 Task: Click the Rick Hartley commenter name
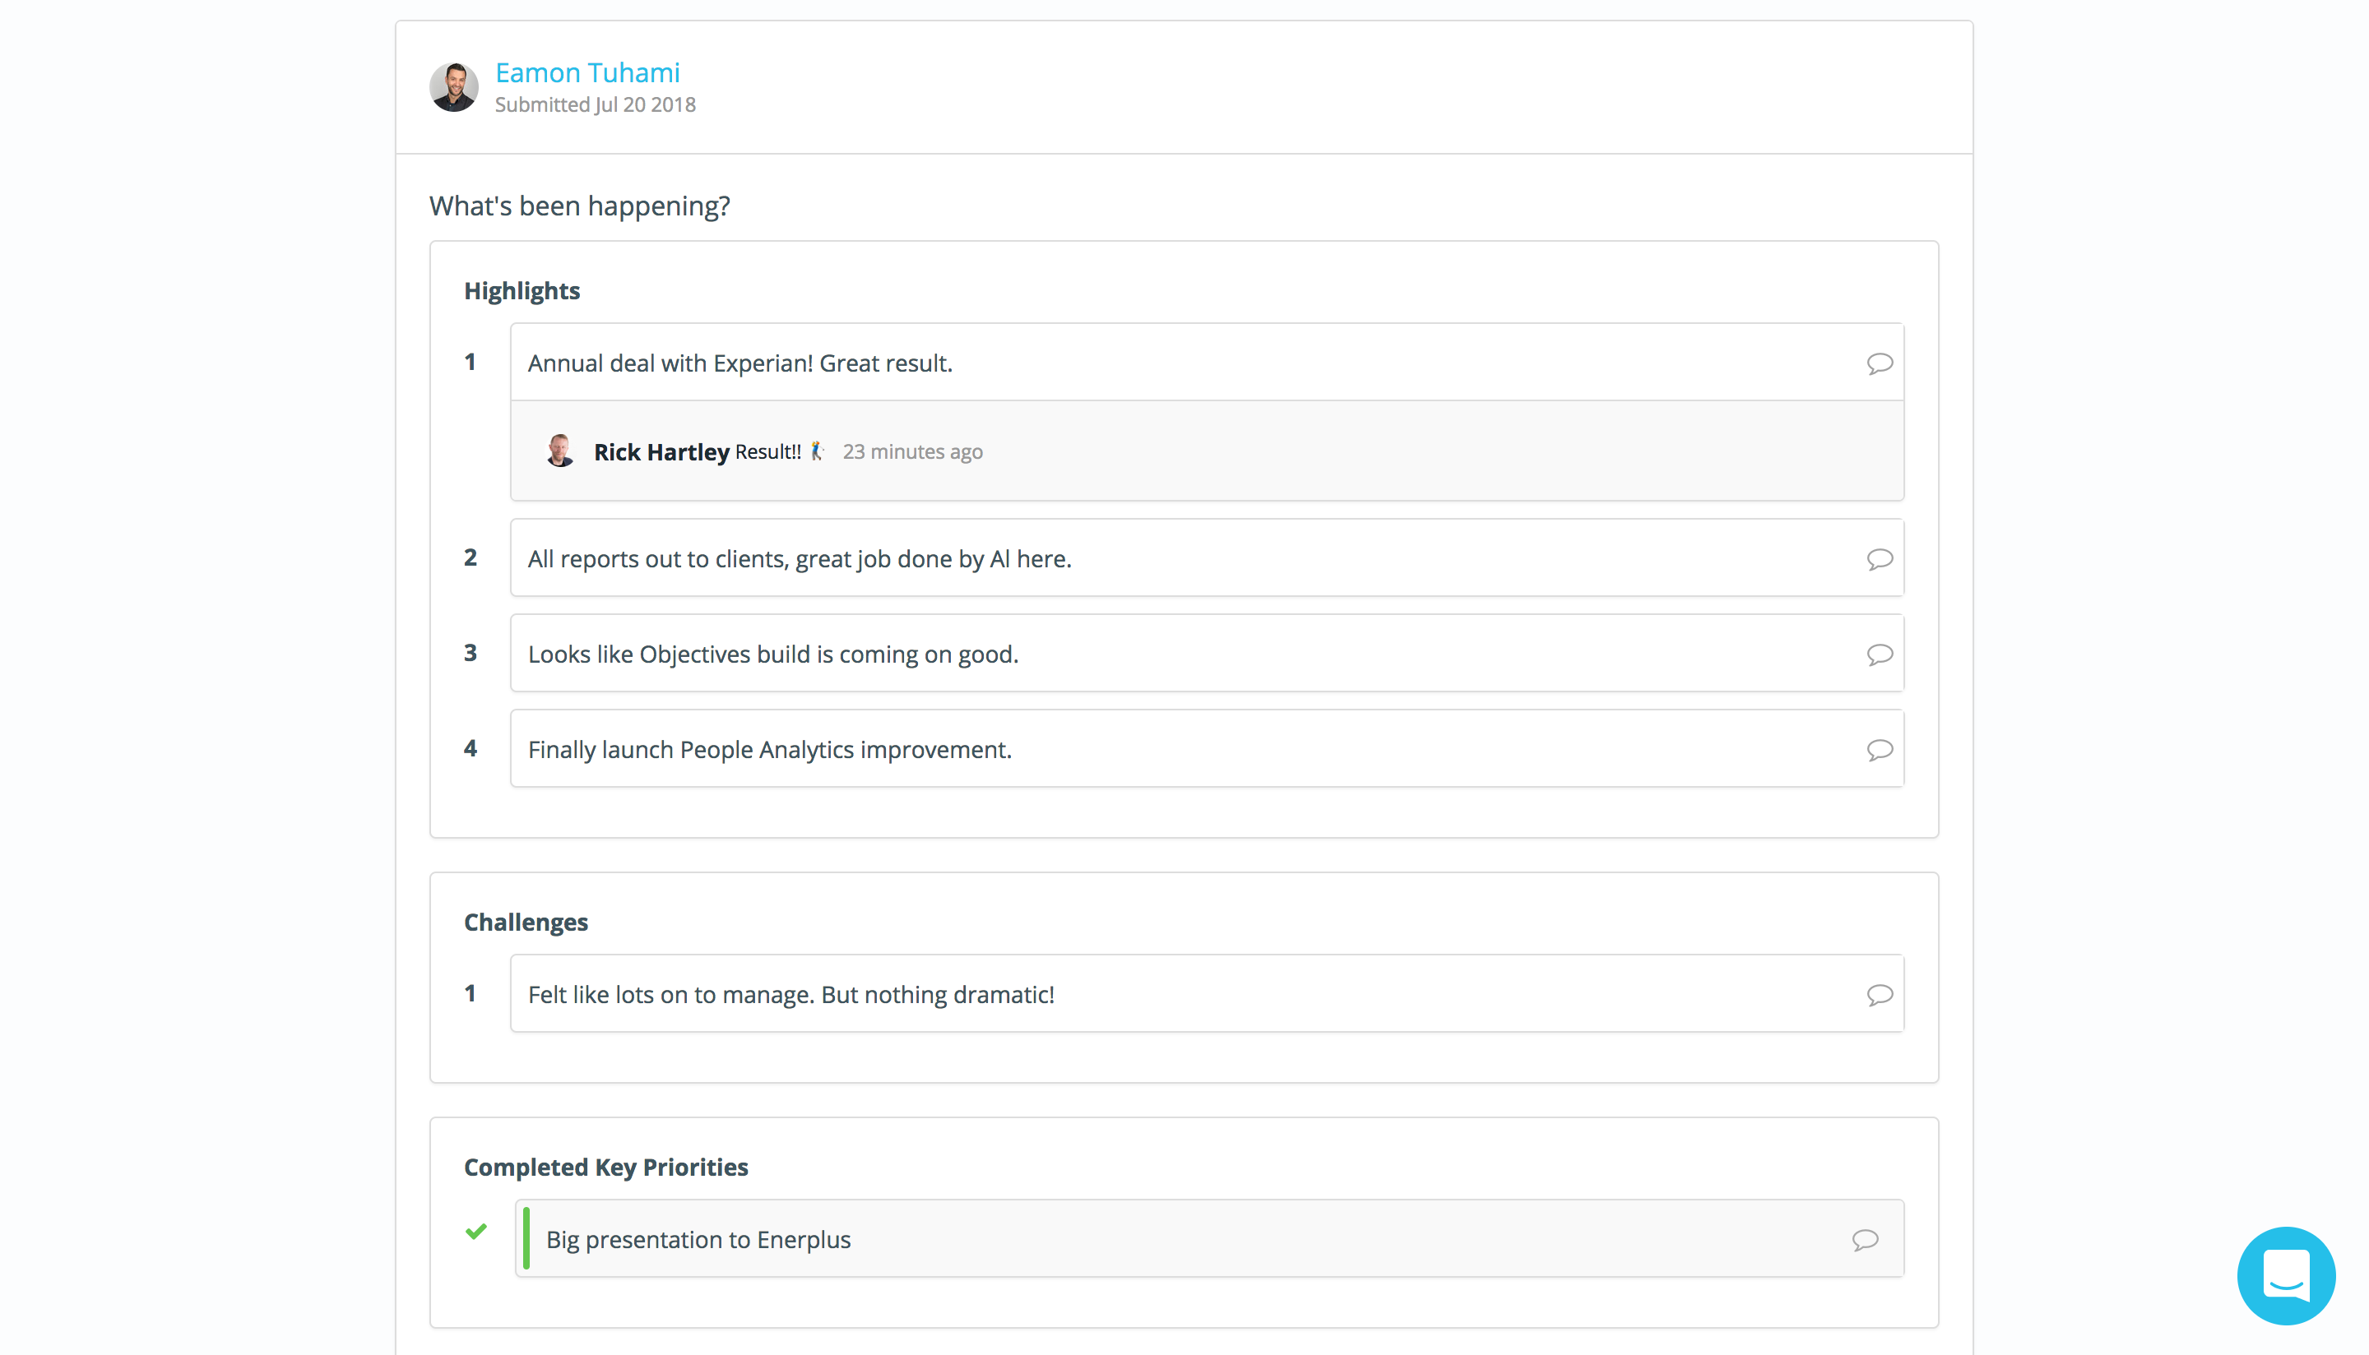661,452
